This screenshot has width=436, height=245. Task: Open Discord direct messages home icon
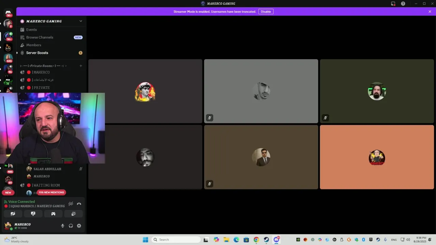(8, 12)
